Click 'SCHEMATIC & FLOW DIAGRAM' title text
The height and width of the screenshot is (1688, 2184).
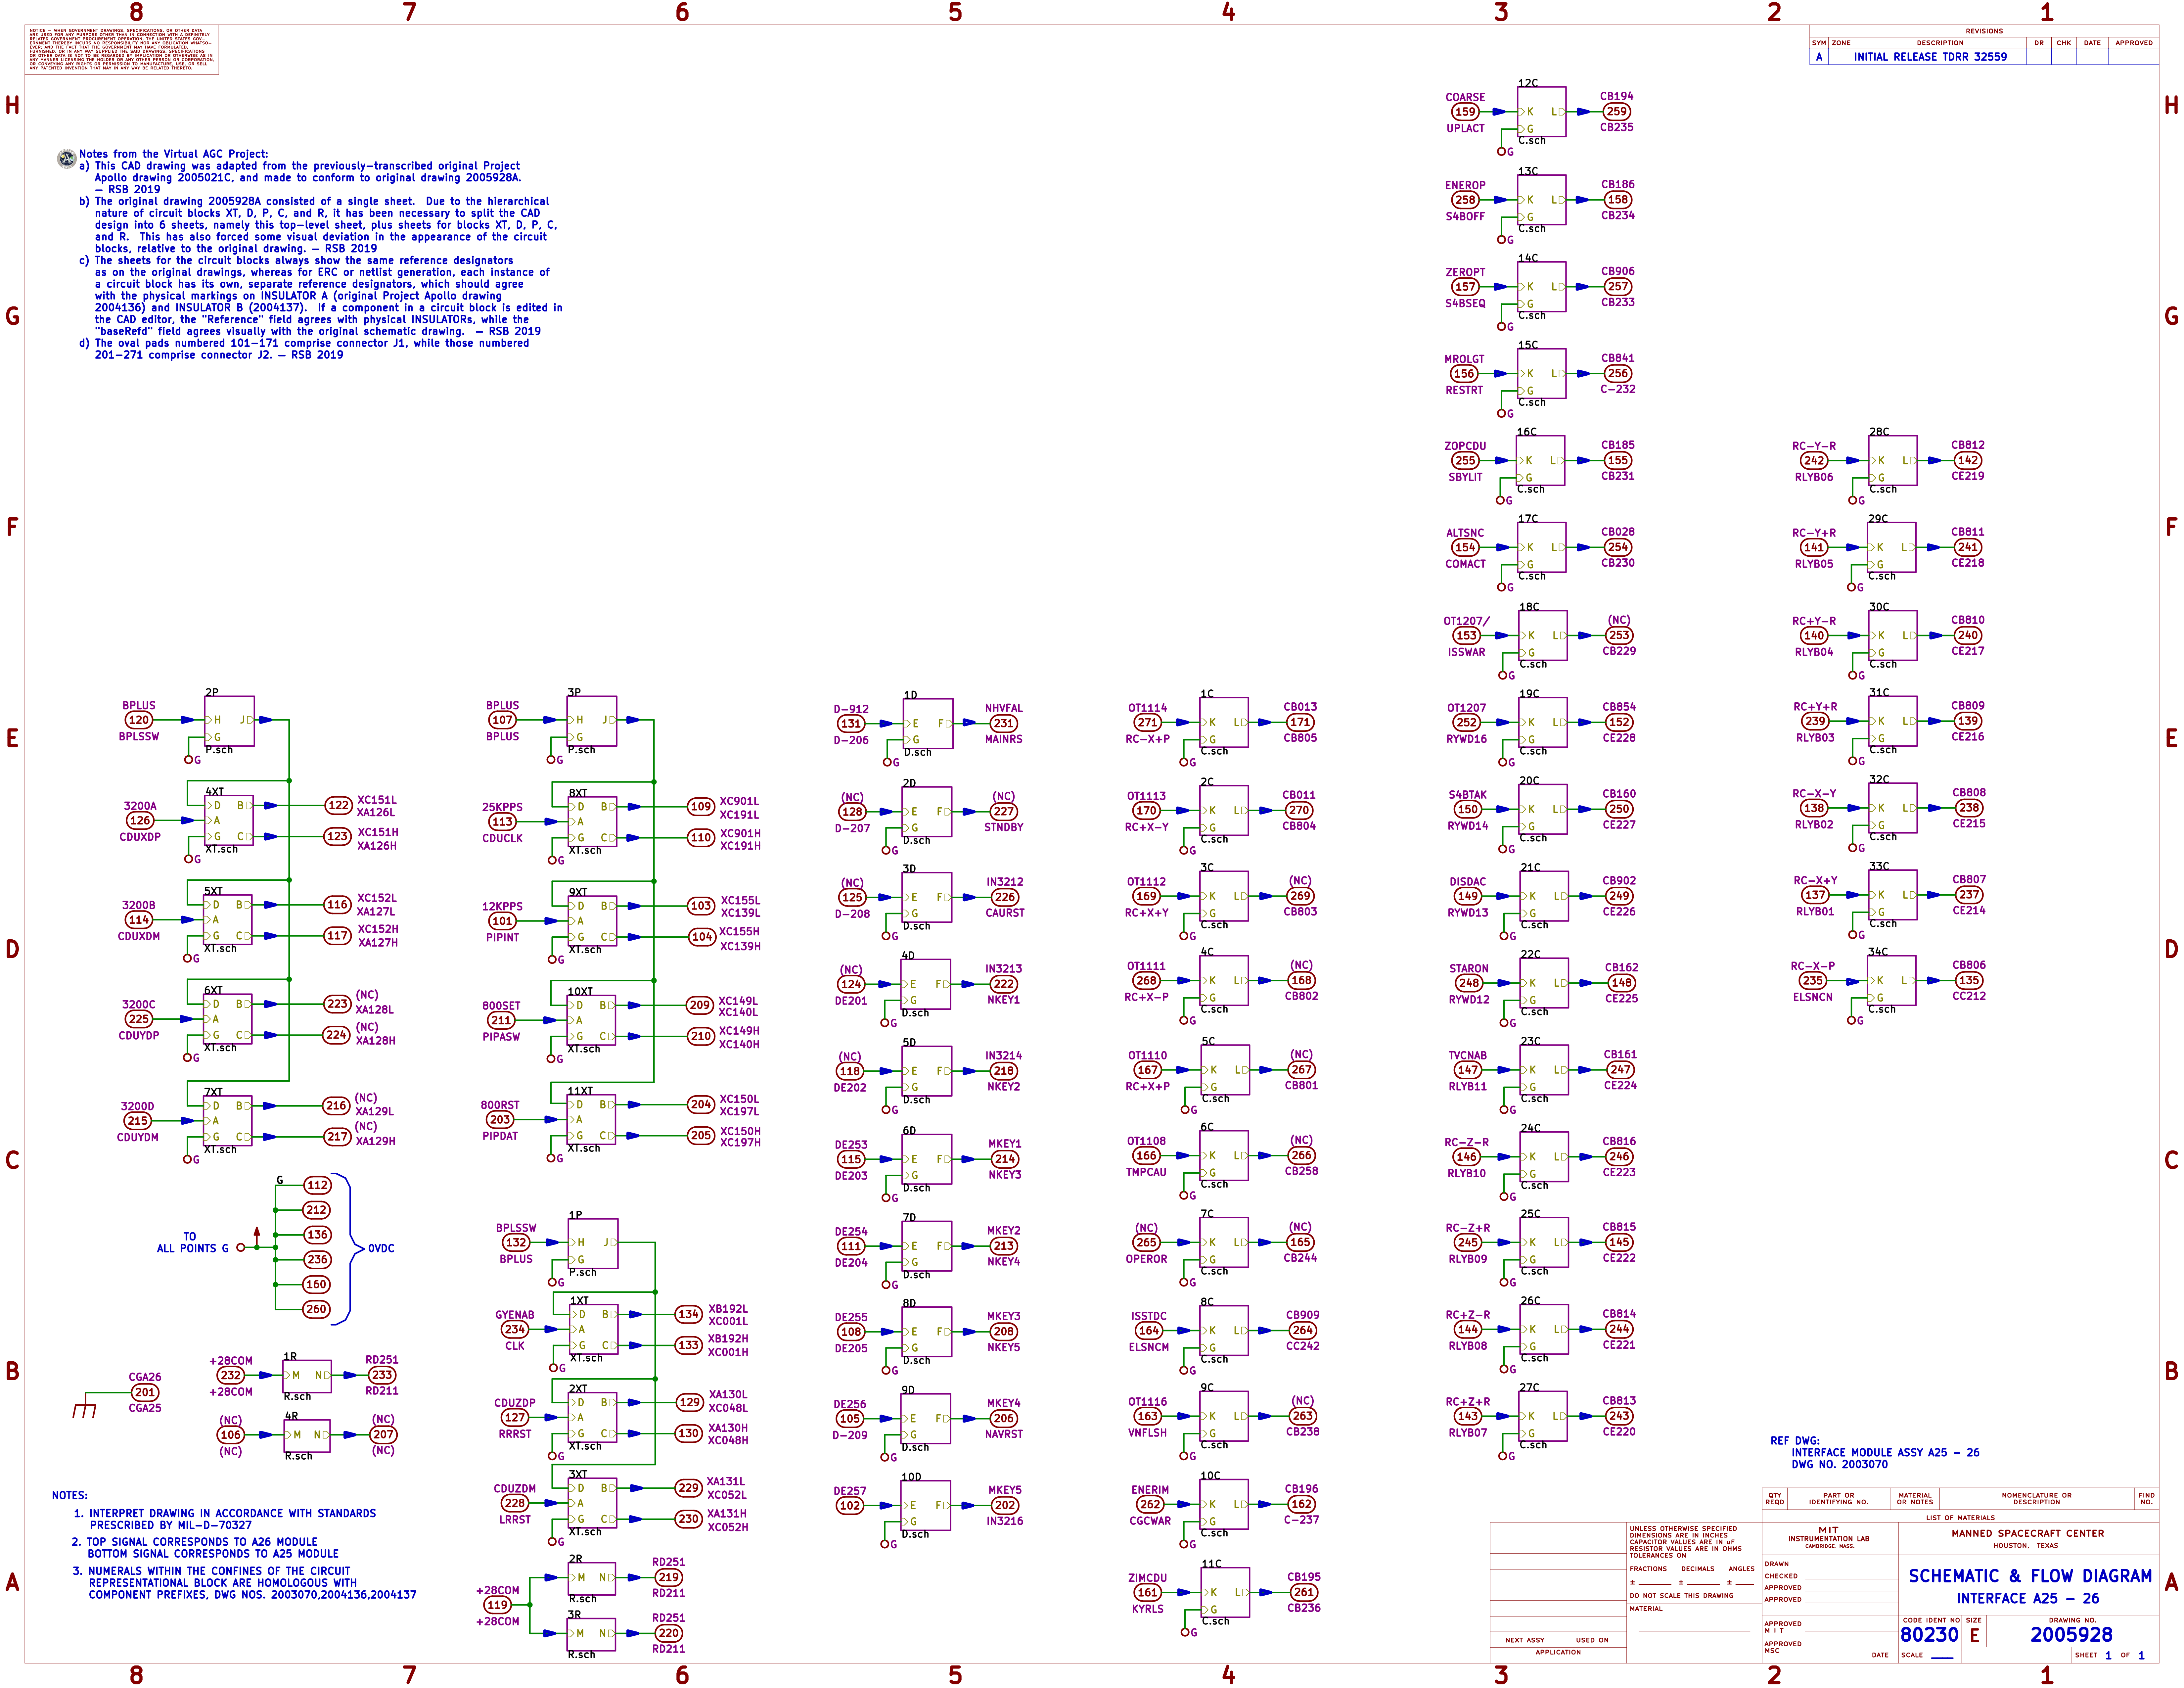pyautogui.click(x=2030, y=1576)
